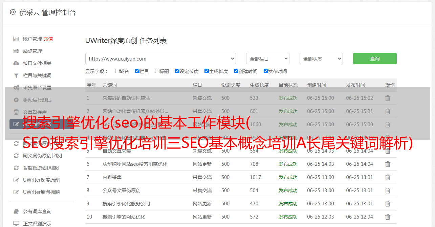Enable the 域名 display field checkbox
The height and width of the screenshot is (227, 435).
pos(117,71)
